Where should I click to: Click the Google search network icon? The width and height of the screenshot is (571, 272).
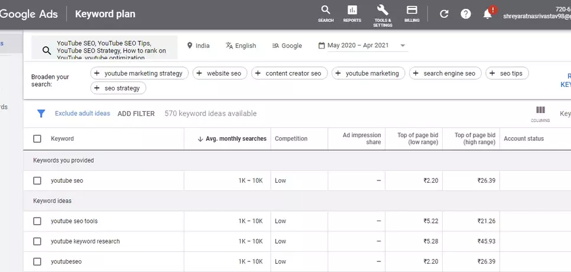tap(275, 46)
